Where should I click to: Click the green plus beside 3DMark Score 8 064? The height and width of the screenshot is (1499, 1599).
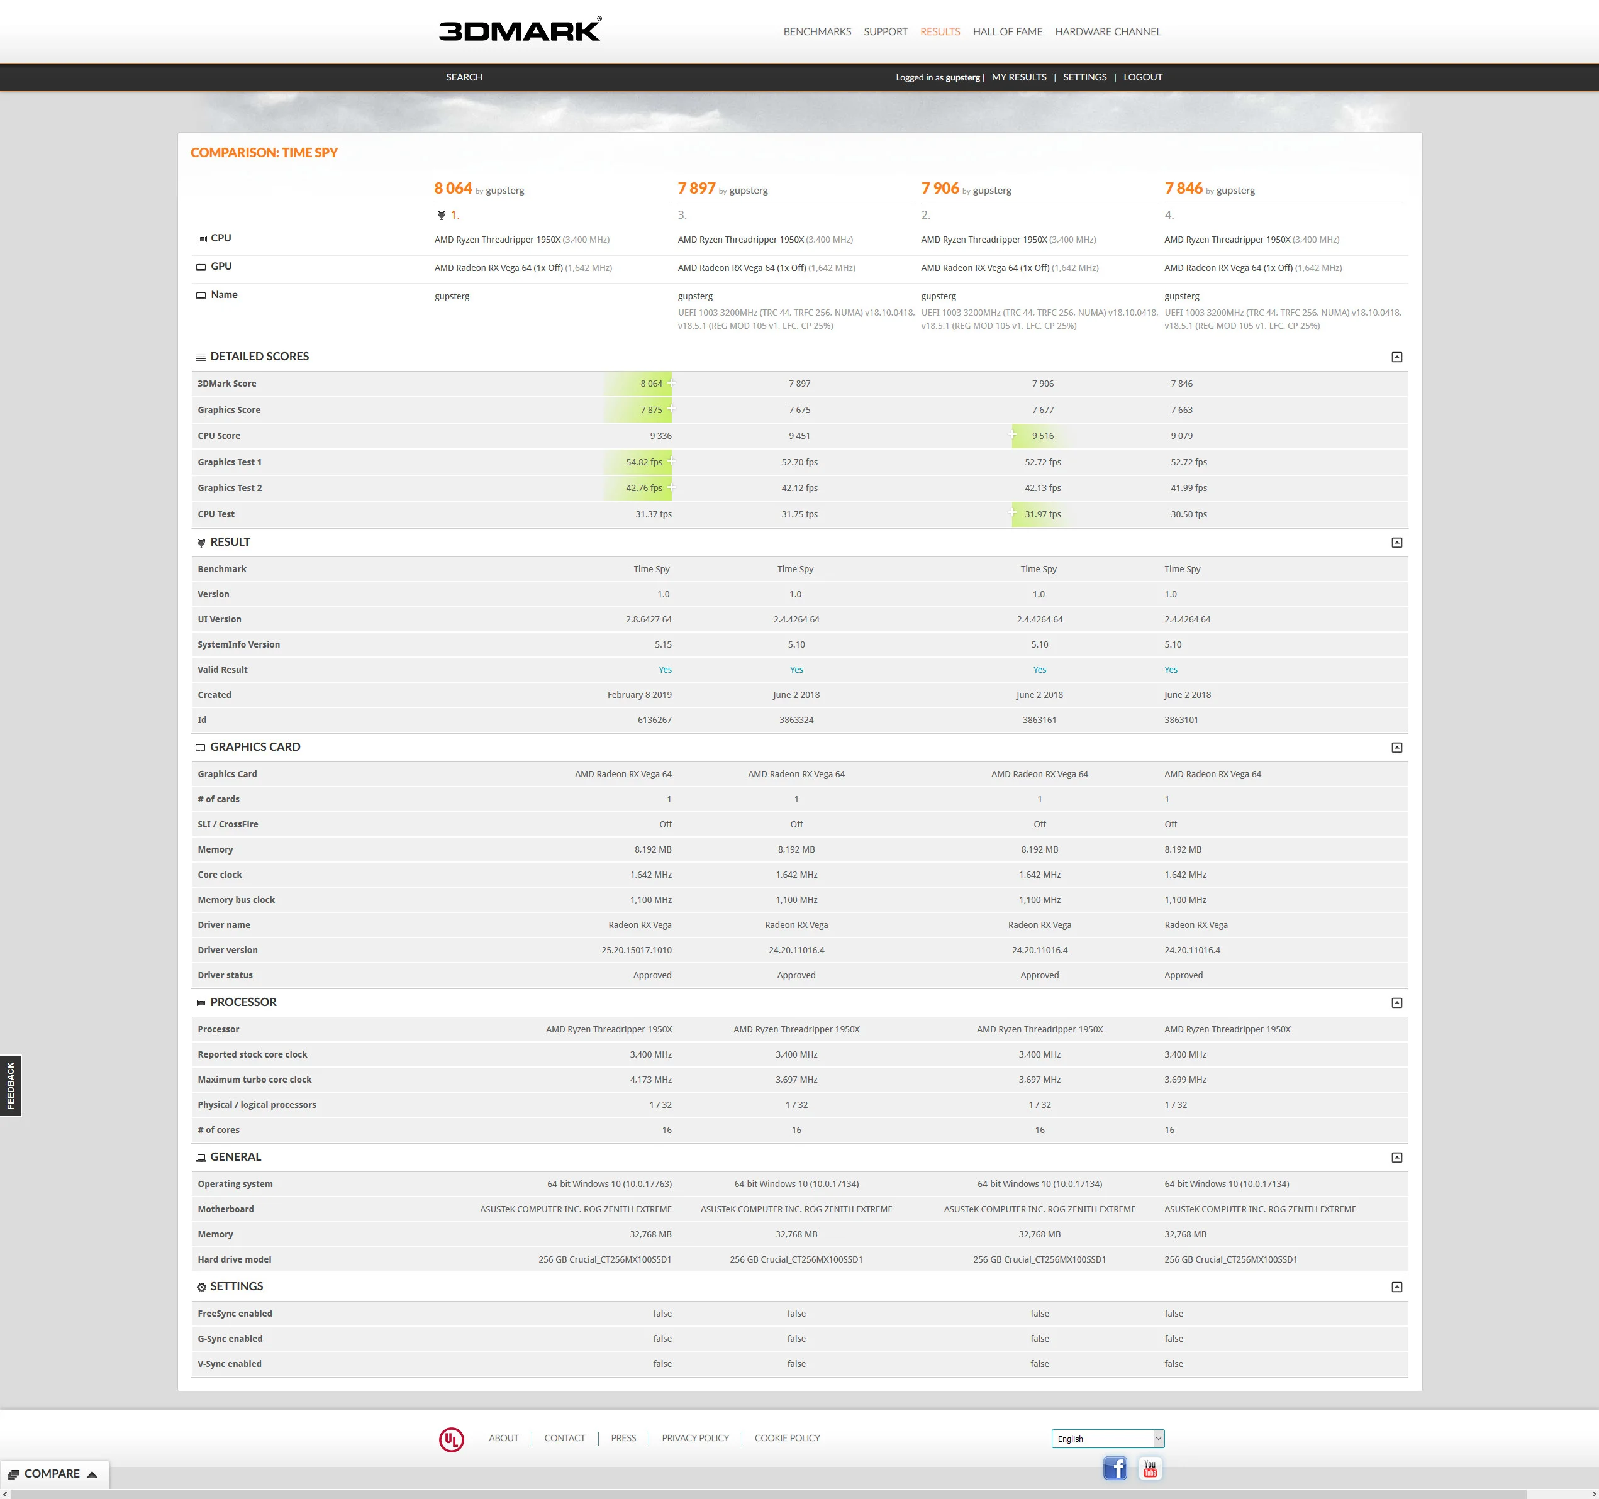(672, 383)
